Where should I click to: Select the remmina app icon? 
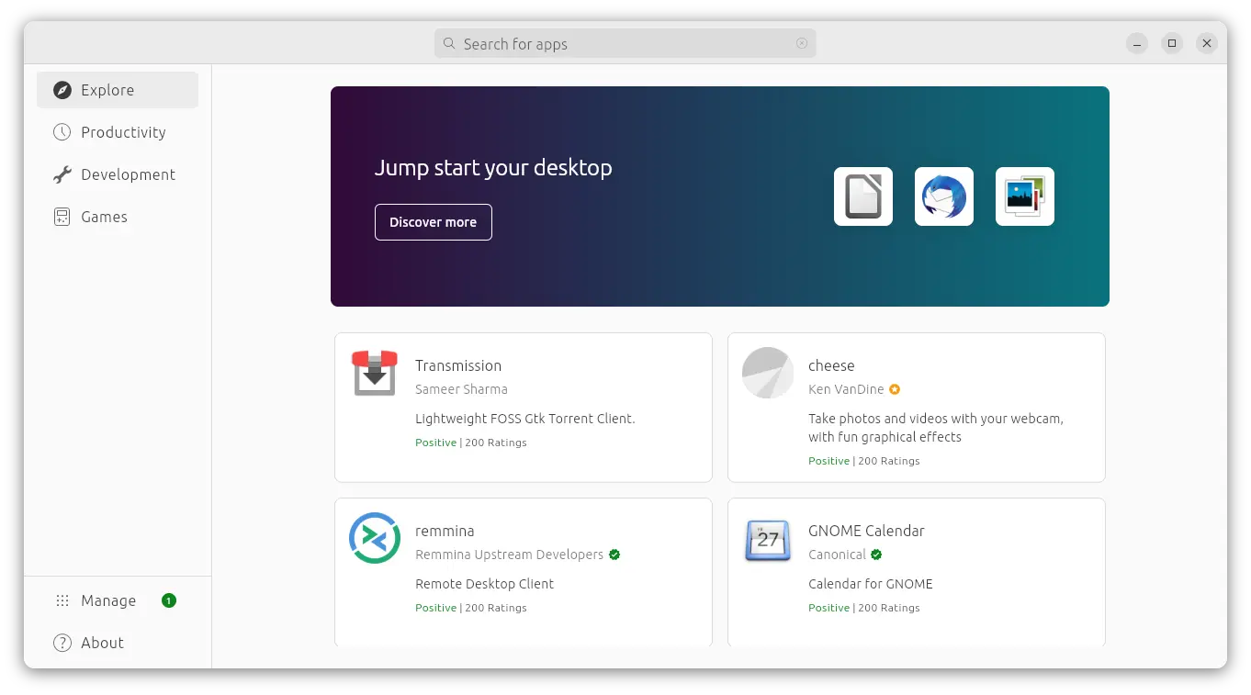coord(375,538)
